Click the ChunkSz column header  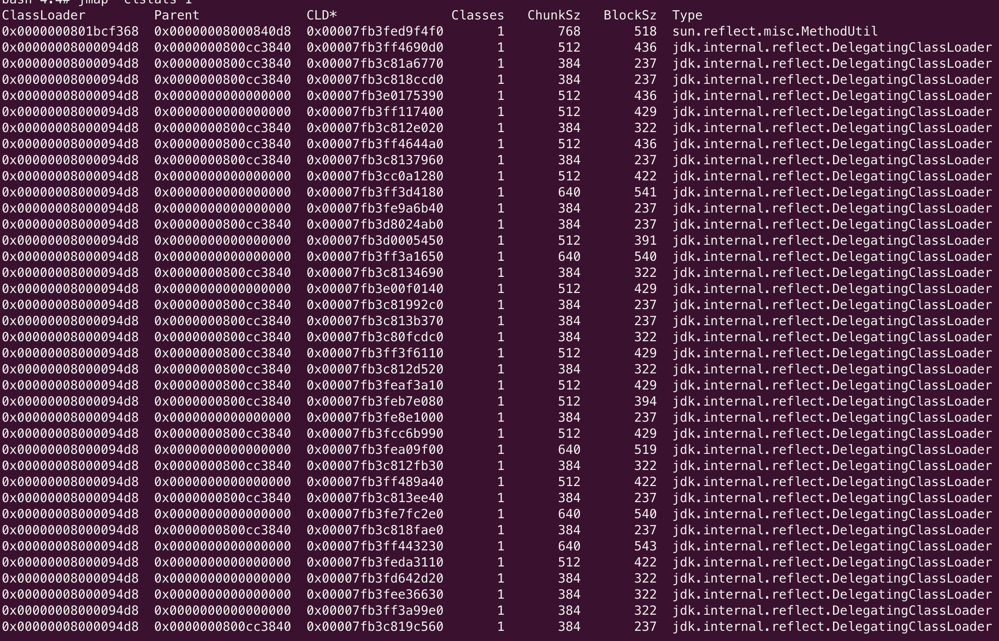tap(554, 15)
